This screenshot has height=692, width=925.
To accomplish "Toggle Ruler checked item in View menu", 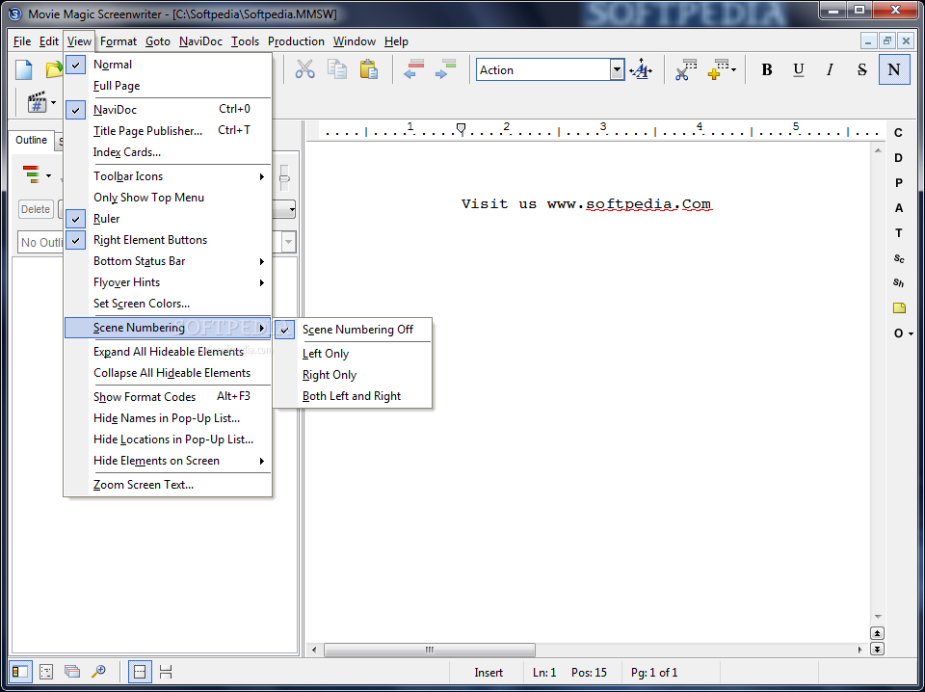I will pos(168,218).
